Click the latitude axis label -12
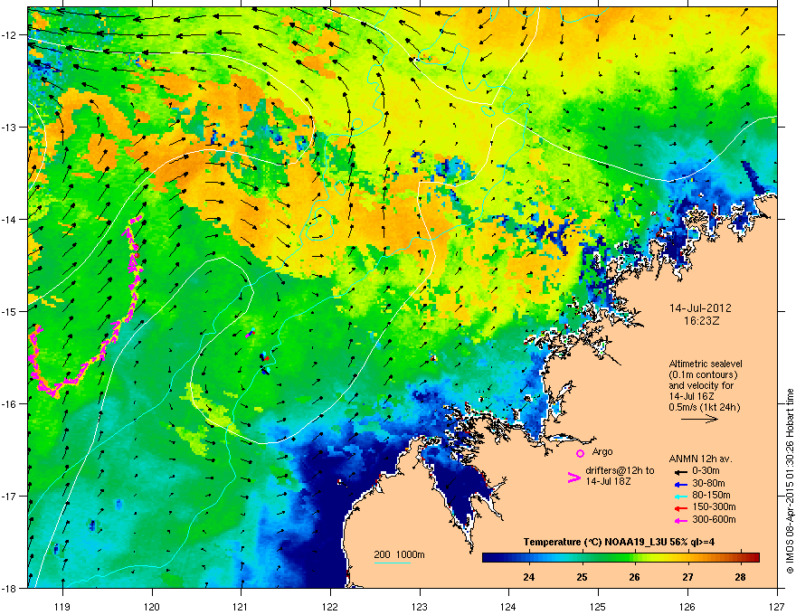 point(10,35)
